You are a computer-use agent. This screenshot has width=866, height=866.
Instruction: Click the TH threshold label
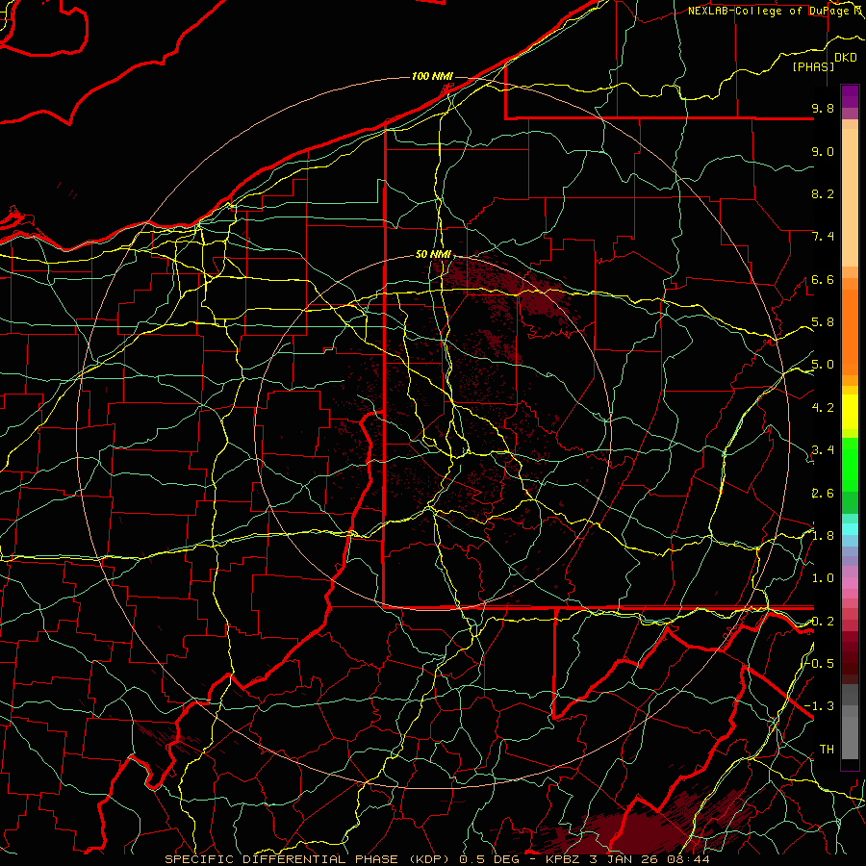point(827,750)
